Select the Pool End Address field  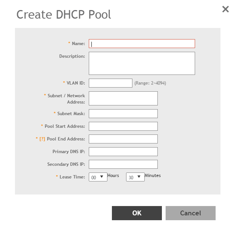pyautogui.click(x=123, y=139)
